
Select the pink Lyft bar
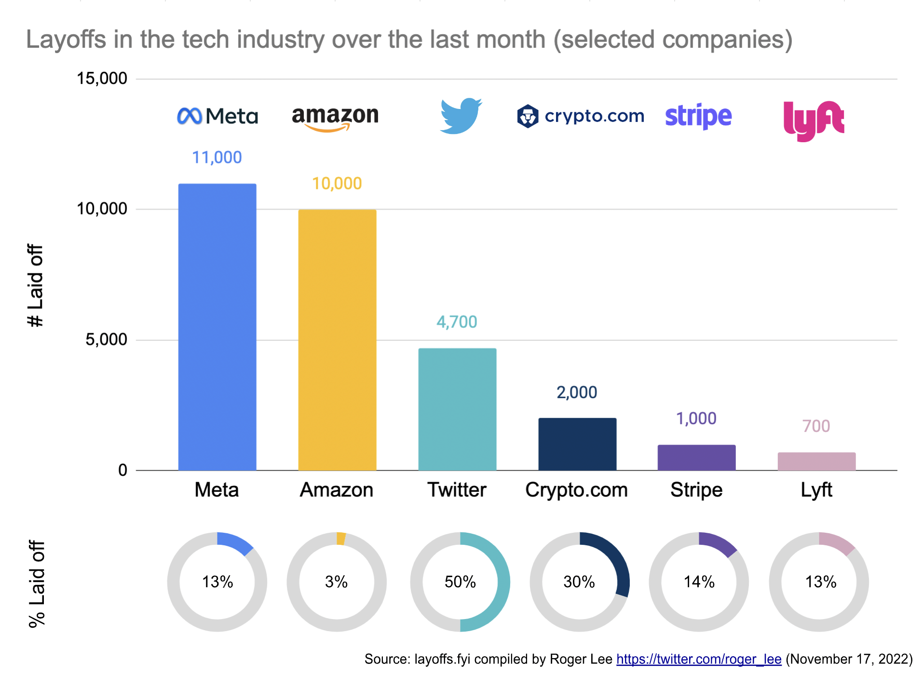point(816,461)
